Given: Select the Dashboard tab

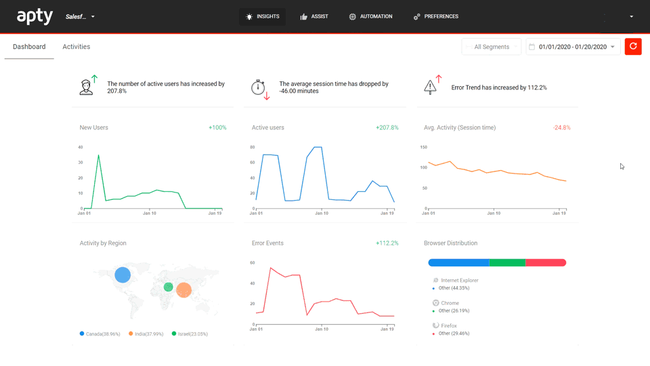Looking at the screenshot, I should (29, 47).
